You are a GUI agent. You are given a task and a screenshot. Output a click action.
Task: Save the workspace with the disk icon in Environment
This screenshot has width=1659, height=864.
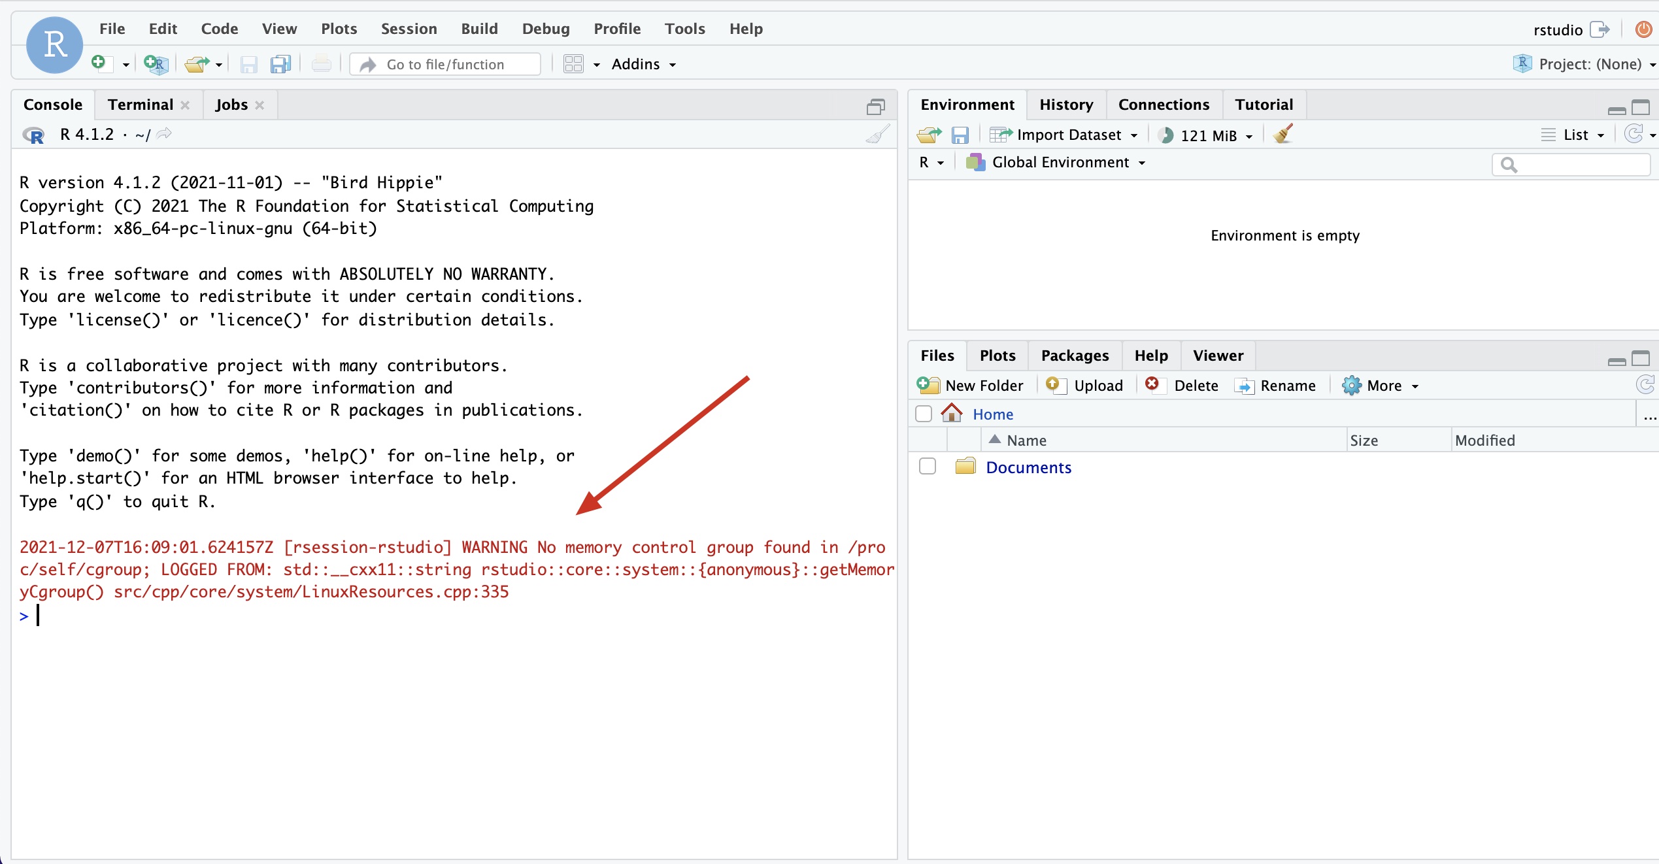coord(960,134)
